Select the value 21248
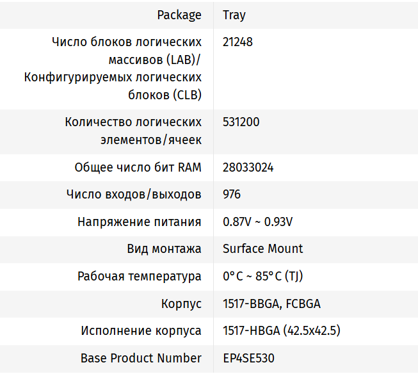Image resolution: width=418 pixels, height=381 pixels. pyautogui.click(x=237, y=42)
